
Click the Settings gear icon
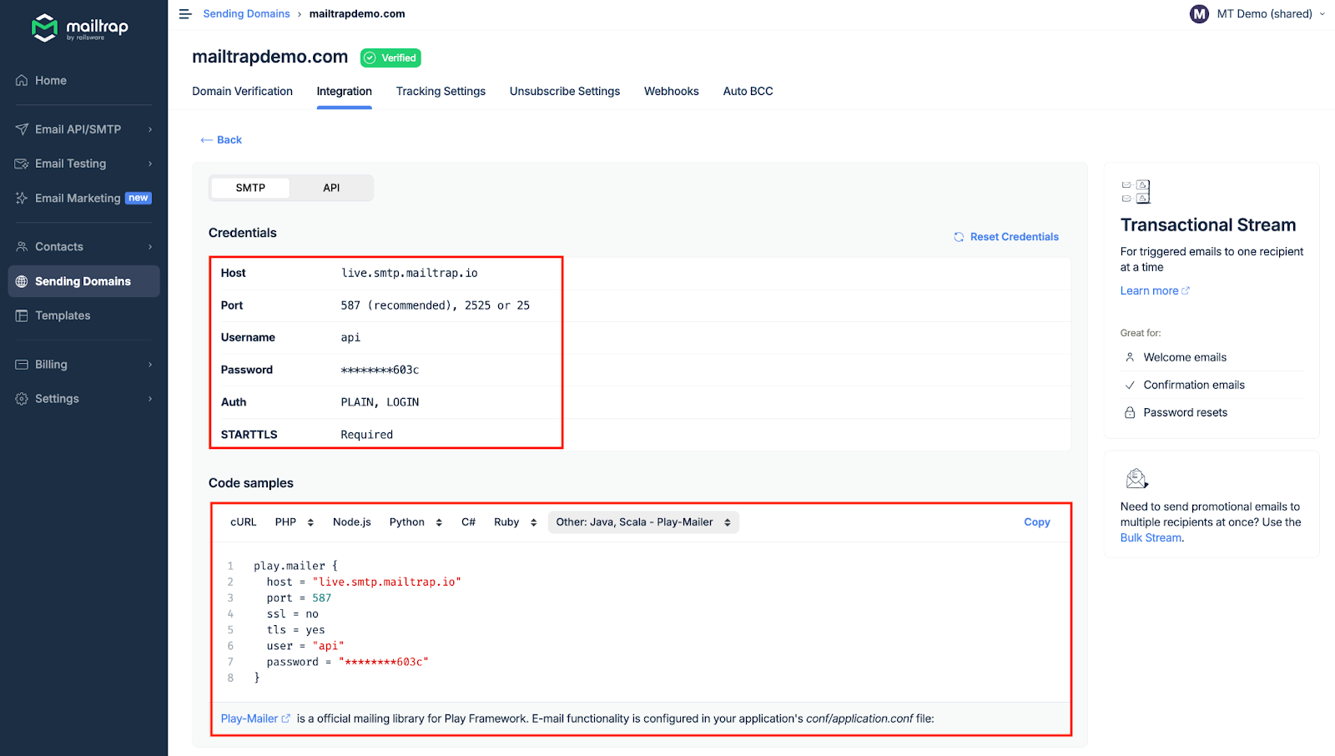(22, 399)
